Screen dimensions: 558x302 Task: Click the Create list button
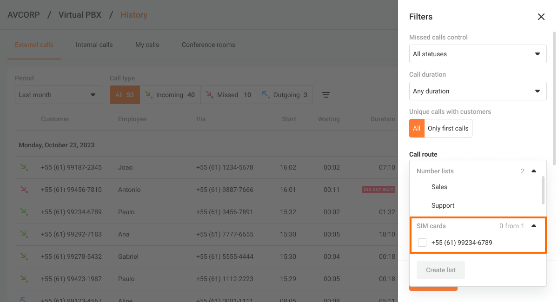pos(441,270)
